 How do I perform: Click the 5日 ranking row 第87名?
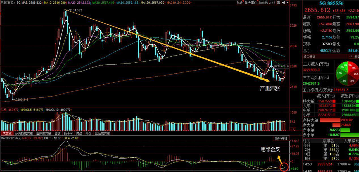pos(331,158)
